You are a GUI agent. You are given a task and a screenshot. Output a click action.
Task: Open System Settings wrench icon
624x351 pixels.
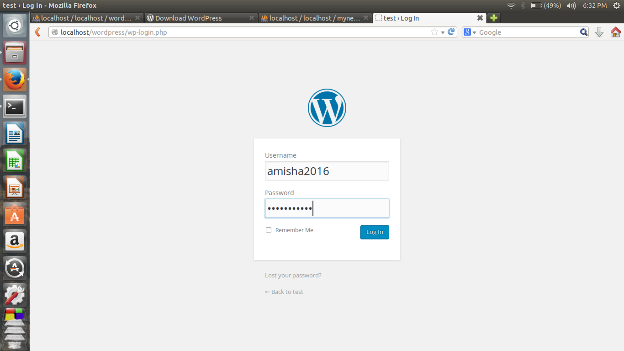(15, 295)
